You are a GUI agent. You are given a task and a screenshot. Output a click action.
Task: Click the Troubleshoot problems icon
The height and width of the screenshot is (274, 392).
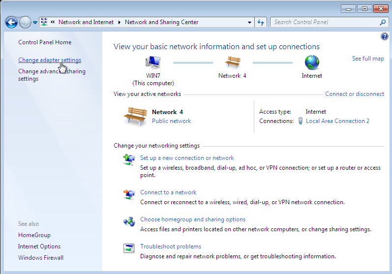[x=129, y=248]
